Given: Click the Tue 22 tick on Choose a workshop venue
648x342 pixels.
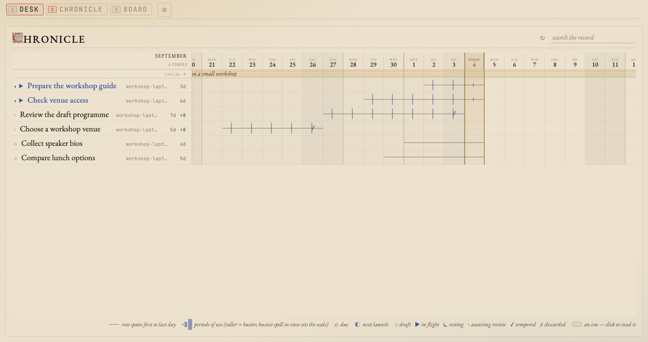Looking at the screenshot, I should pyautogui.click(x=231, y=128).
